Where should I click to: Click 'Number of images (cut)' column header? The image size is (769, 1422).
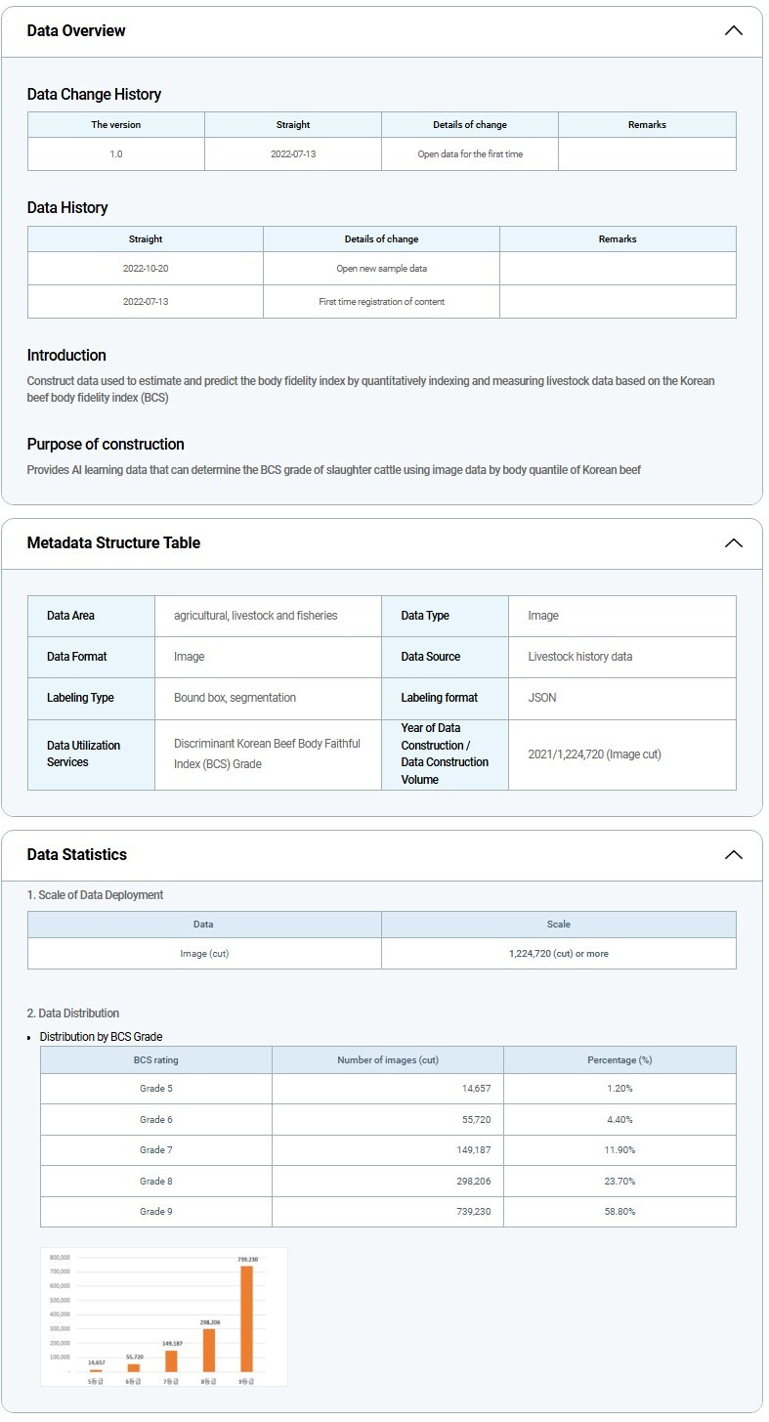click(x=388, y=1060)
